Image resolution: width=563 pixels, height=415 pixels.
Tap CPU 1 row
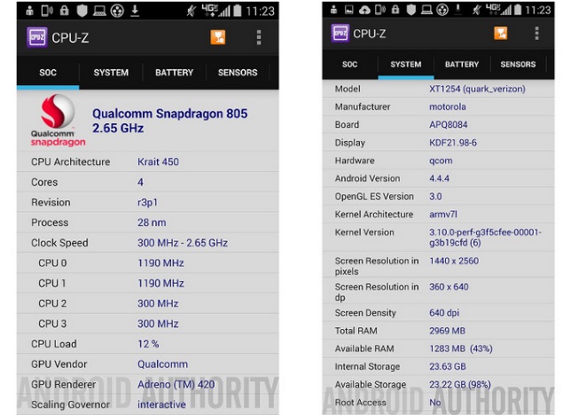(147, 283)
